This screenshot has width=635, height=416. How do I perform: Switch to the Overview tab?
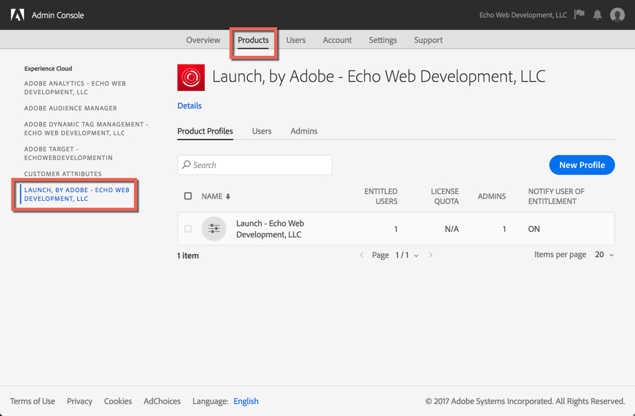point(203,40)
